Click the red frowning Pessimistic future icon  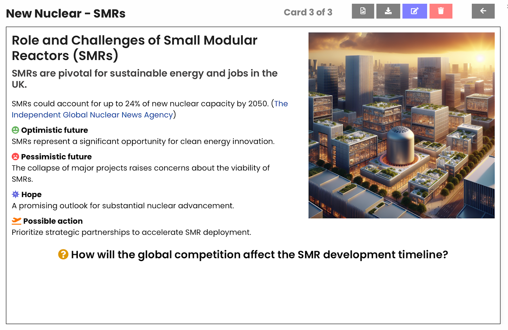point(15,157)
